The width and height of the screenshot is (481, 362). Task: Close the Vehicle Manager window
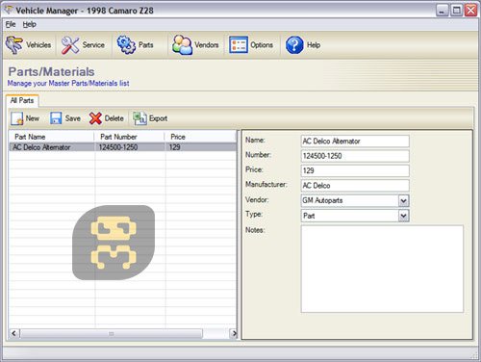tap(470, 11)
